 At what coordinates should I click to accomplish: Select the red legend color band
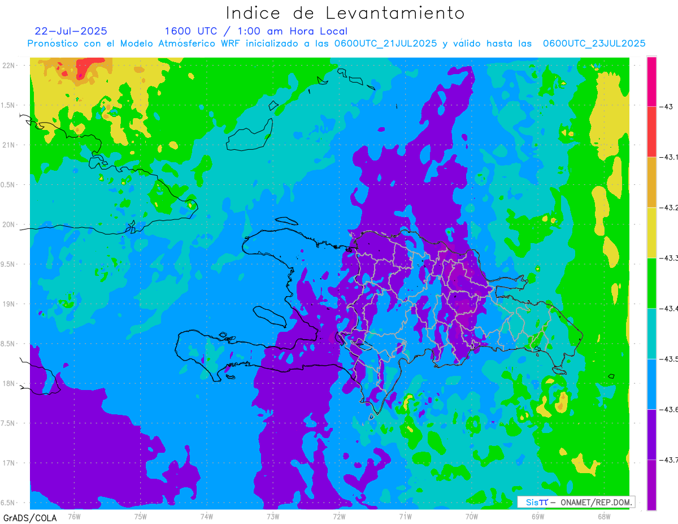[x=651, y=132]
